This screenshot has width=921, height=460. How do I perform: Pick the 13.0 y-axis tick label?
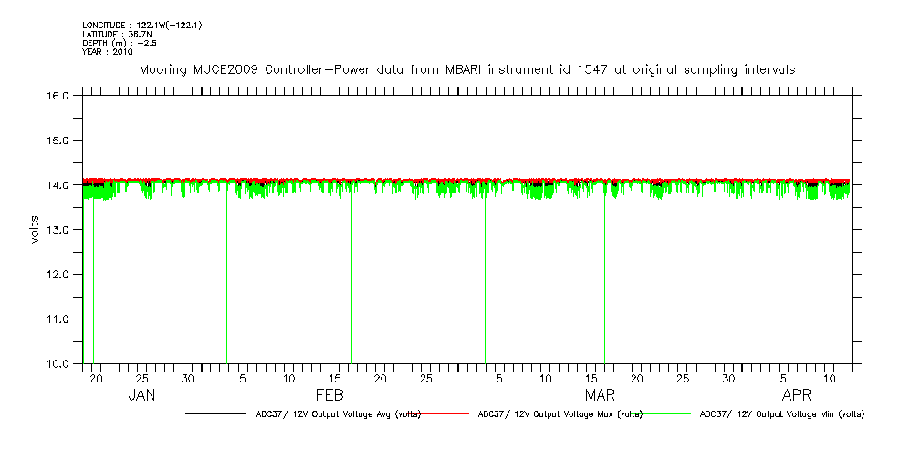(x=59, y=230)
